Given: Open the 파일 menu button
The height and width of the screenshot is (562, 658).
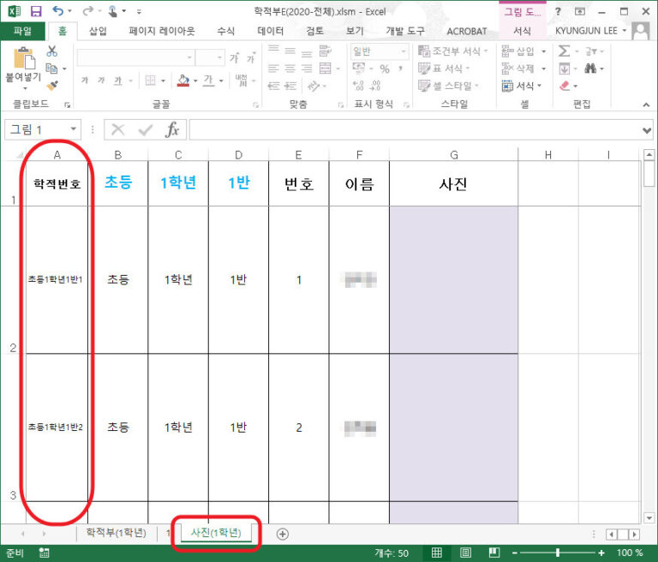Looking at the screenshot, I should point(22,31).
